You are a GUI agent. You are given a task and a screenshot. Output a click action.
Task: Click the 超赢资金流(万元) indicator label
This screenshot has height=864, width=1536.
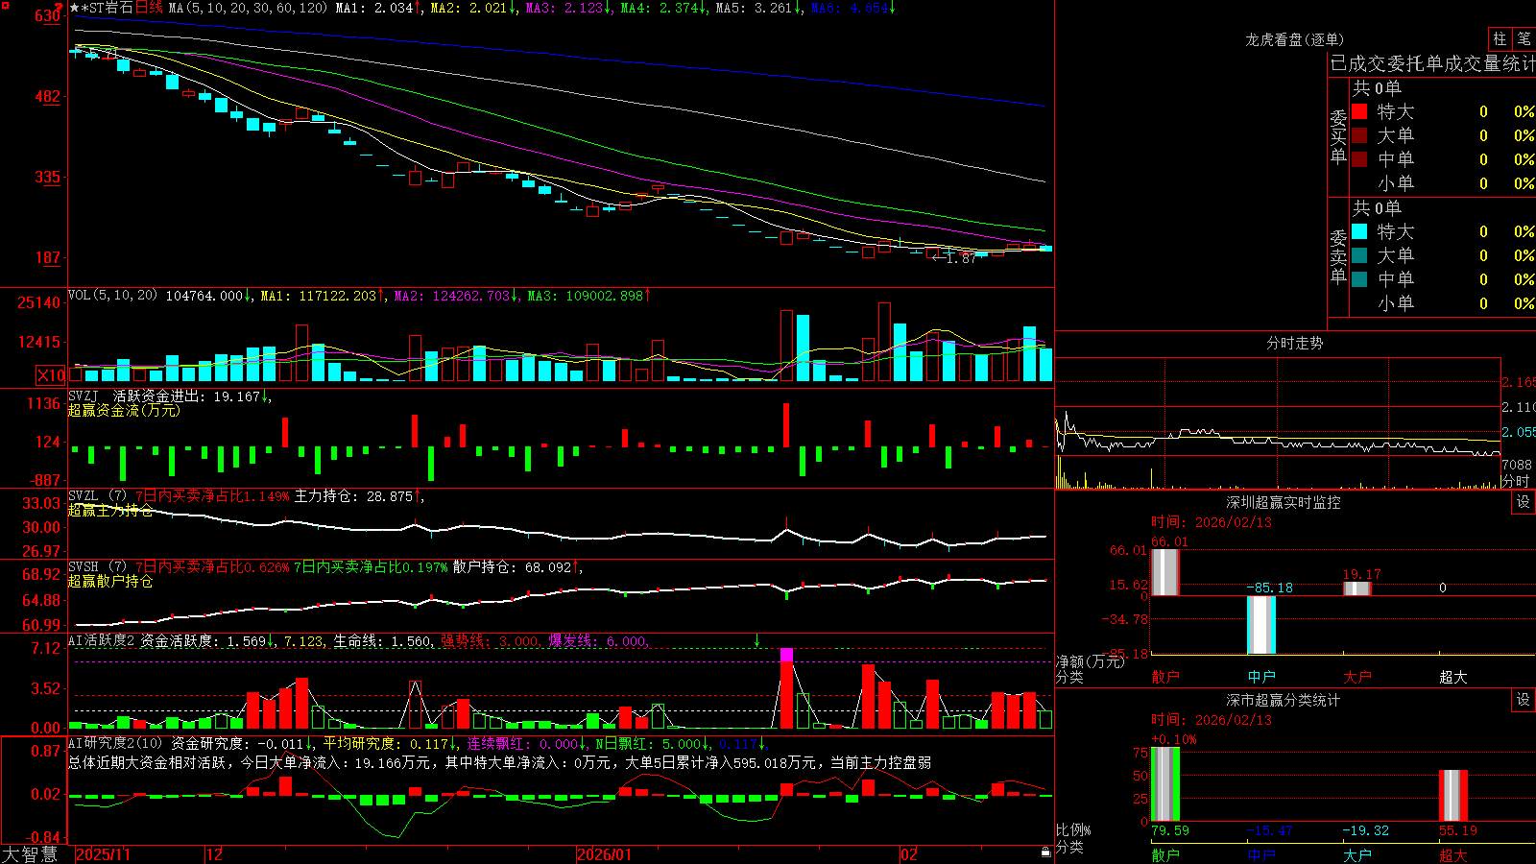(x=124, y=410)
